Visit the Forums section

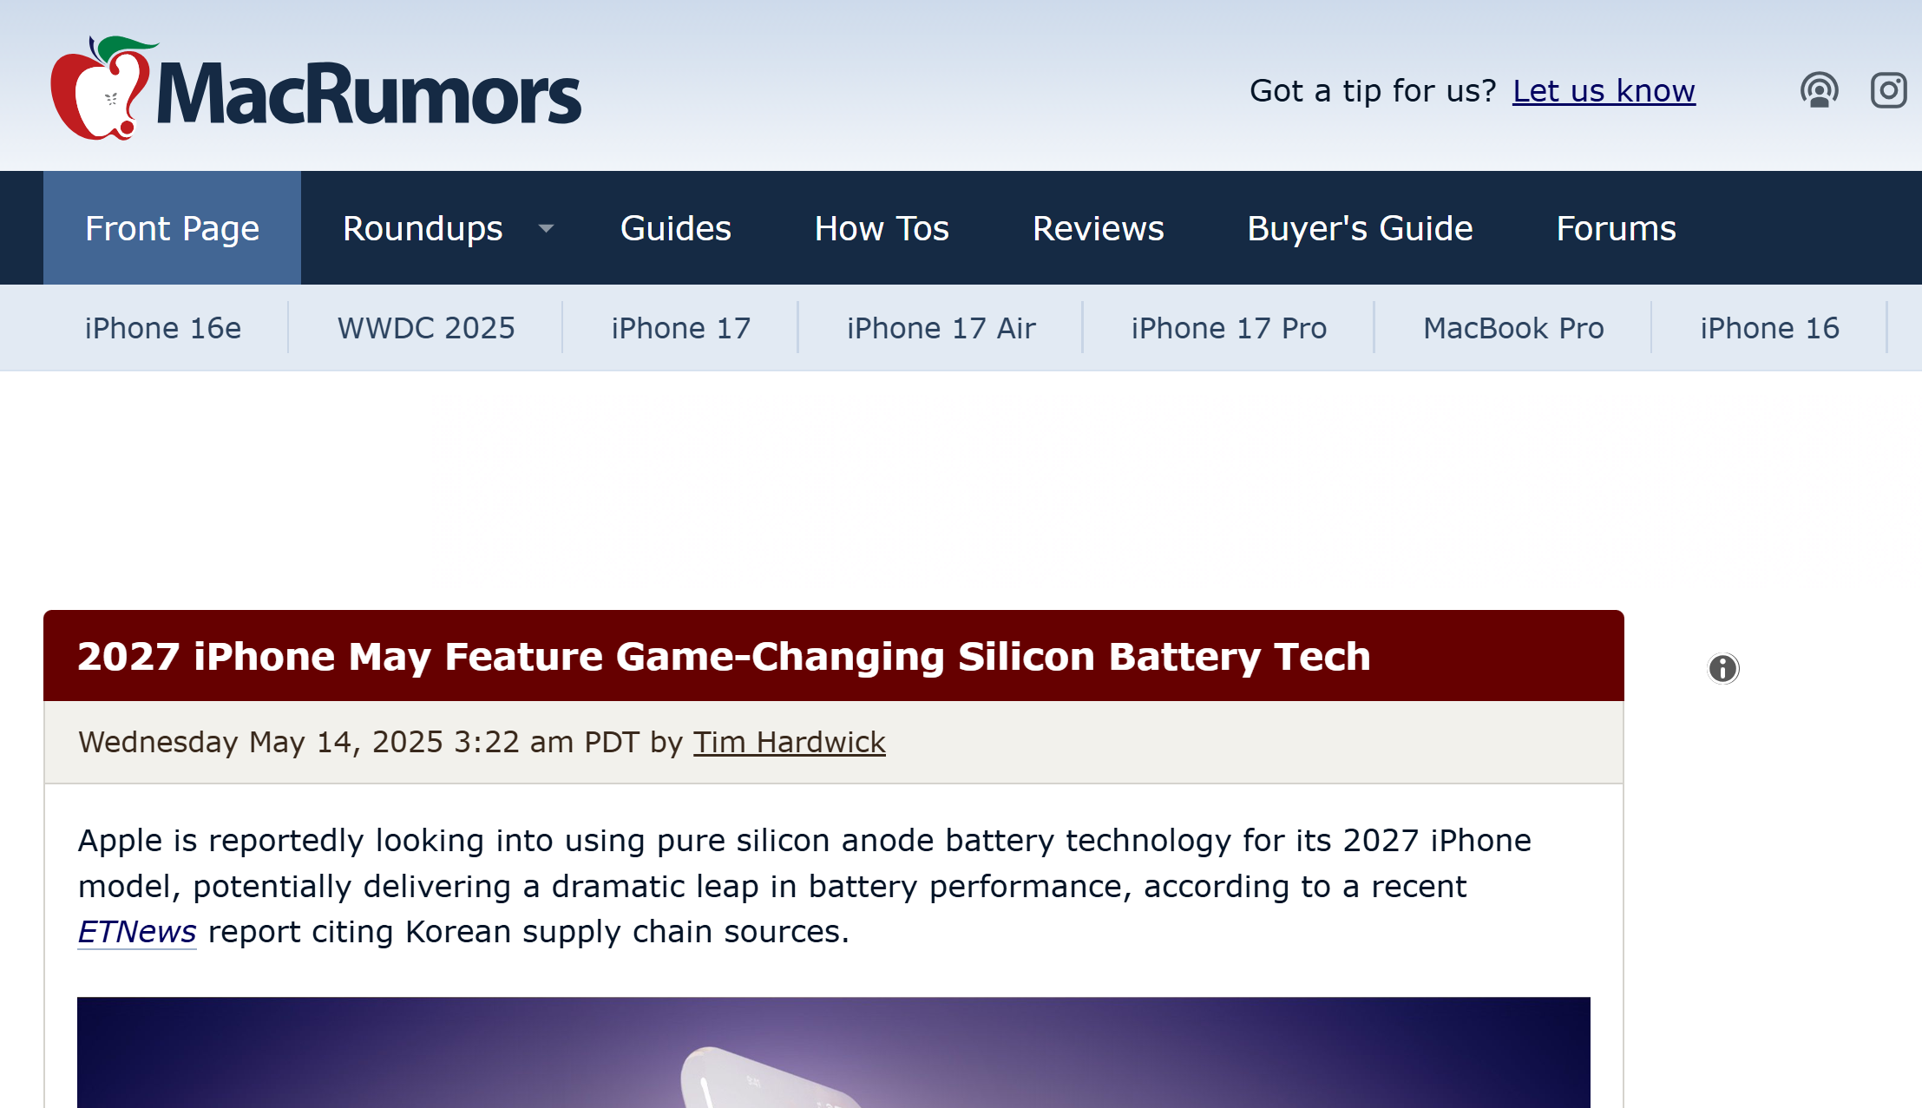click(x=1616, y=228)
